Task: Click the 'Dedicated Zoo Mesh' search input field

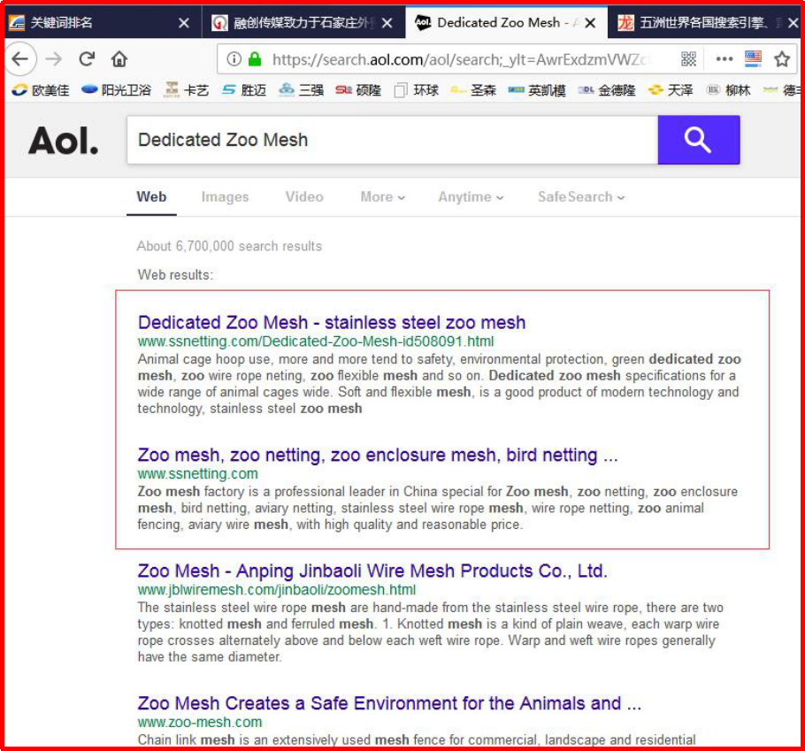Action: click(389, 140)
